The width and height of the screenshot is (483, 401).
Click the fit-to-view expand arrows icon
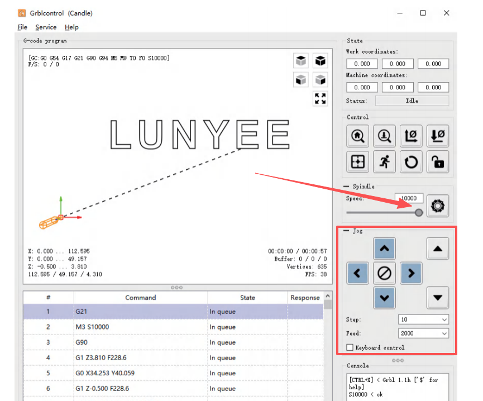click(x=321, y=99)
